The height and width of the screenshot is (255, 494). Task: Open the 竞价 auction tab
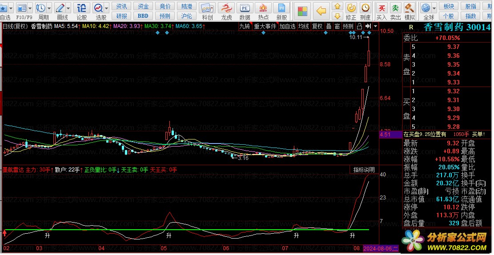click(x=165, y=6)
